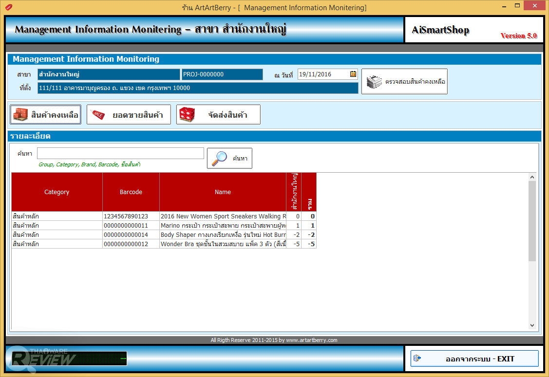549x377 pixels.
Task: Click bold total 0 in Sneakers row
Action: [x=309, y=216]
